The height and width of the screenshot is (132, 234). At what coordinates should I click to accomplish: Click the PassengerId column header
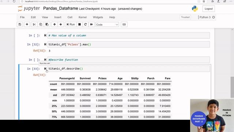(67, 78)
